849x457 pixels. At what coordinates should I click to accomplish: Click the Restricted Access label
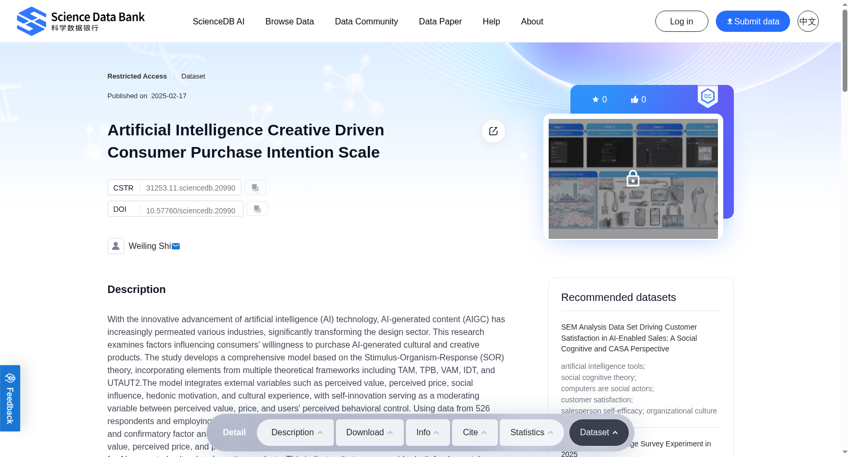tap(137, 76)
